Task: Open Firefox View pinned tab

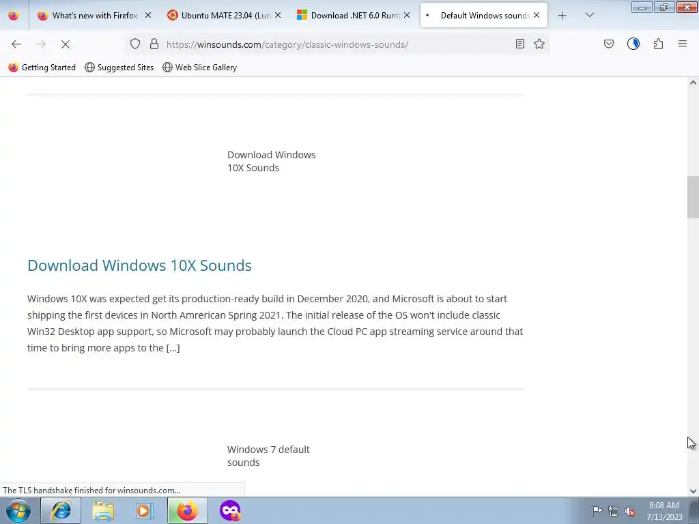Action: 14,16
